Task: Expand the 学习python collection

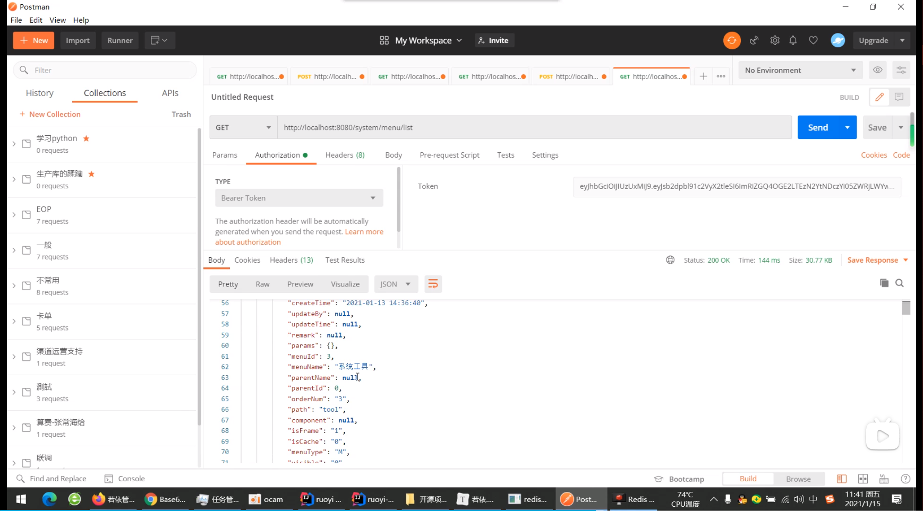Action: (x=14, y=144)
